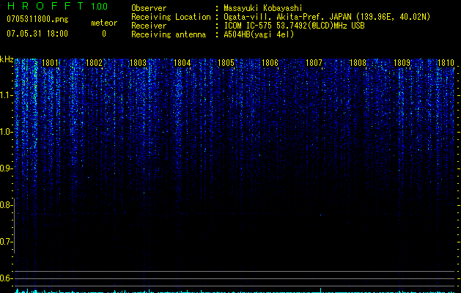Click the 1.0 kHz axis label

tap(5, 132)
